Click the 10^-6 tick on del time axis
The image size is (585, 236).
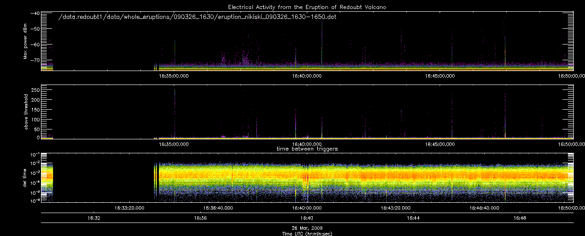coord(35,200)
